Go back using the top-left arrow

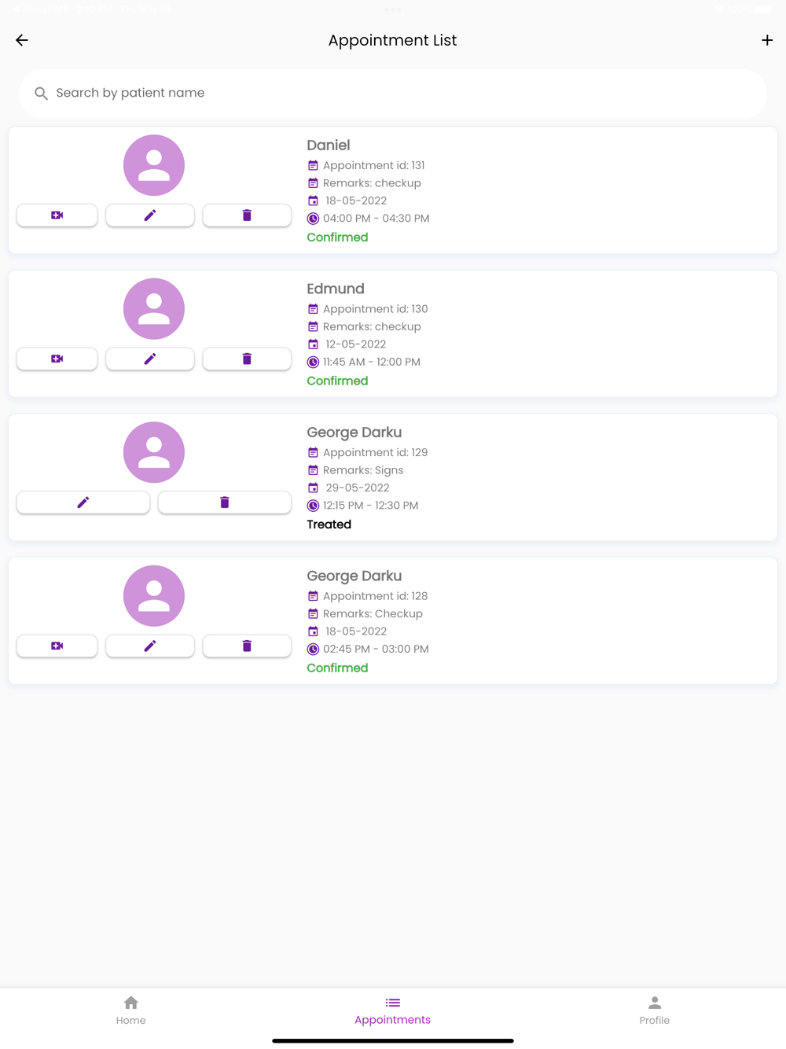(22, 40)
